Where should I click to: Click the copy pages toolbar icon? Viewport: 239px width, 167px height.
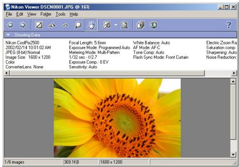tap(140, 25)
